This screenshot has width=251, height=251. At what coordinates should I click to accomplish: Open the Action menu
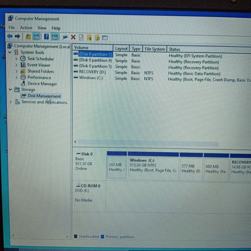point(26,28)
